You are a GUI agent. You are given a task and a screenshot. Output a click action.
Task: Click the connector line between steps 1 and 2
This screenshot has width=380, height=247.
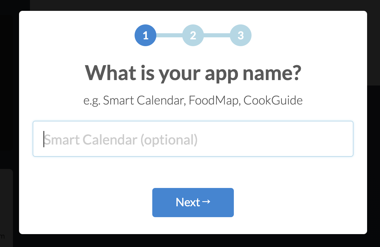click(x=169, y=35)
